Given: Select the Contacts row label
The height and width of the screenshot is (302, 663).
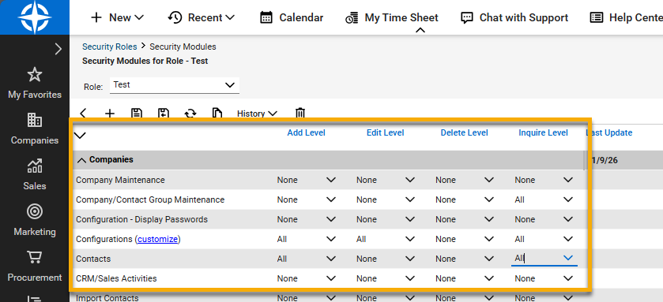Looking at the screenshot, I should click(93, 259).
